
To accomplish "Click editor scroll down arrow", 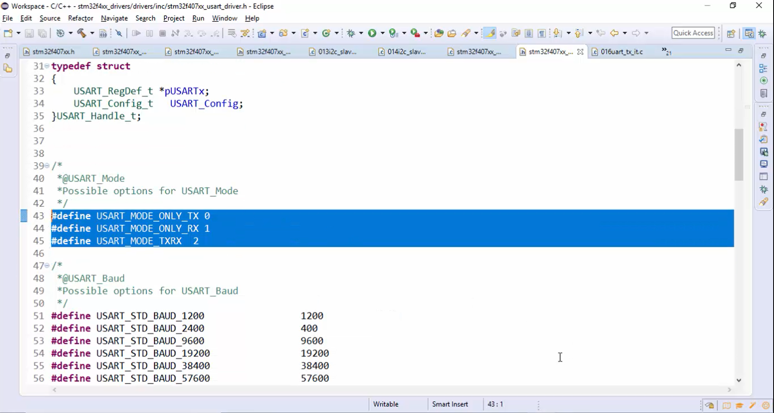I will 739,380.
